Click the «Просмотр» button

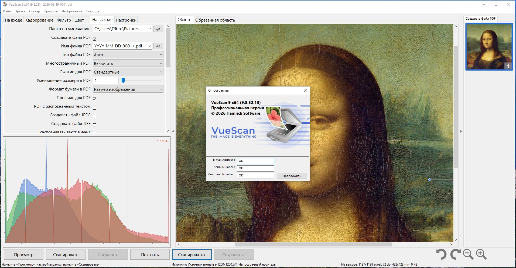(x=24, y=255)
